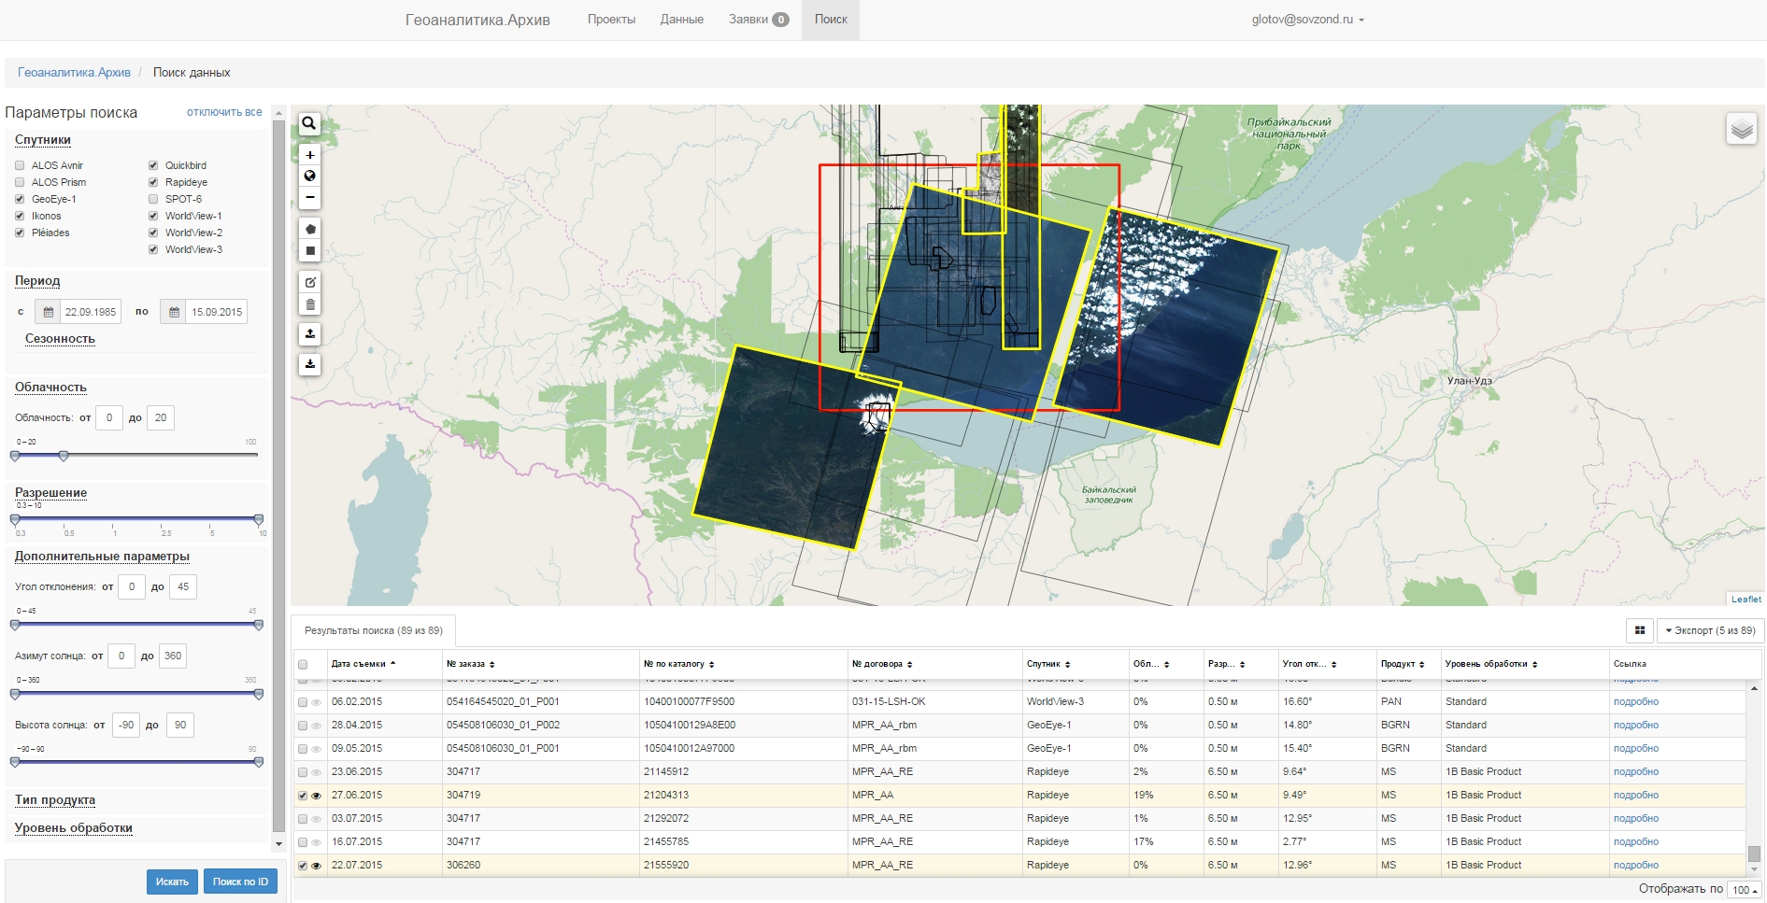Open the Экспорт dropdown
Viewport: 1767px width, 903px height.
pyautogui.click(x=1709, y=631)
